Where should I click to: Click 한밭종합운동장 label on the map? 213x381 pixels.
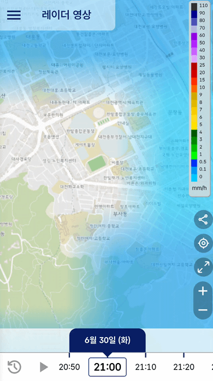tap(80, 131)
